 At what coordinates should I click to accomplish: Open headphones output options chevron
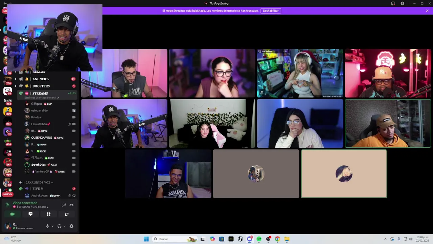(x=65, y=226)
